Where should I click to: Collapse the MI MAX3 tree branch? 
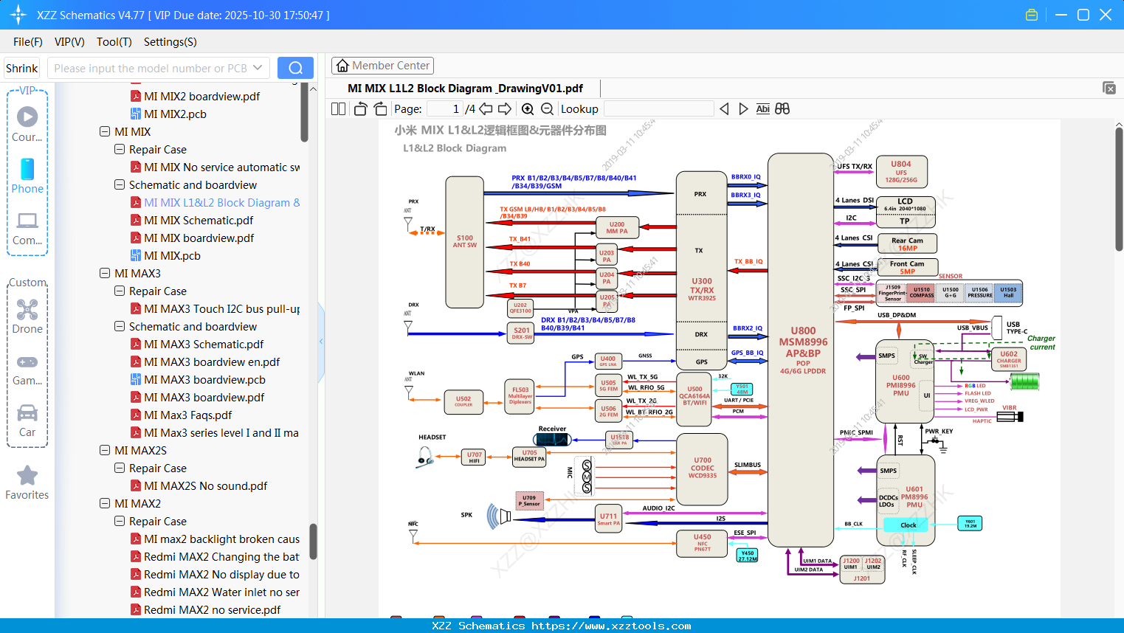tap(105, 273)
